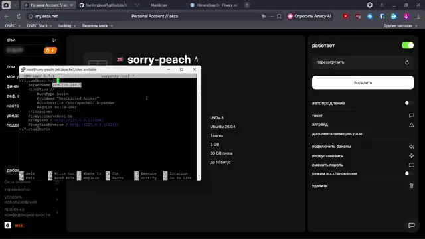Click the aeza logo icon near BETA
This screenshot has width=425, height=239.
point(7,225)
